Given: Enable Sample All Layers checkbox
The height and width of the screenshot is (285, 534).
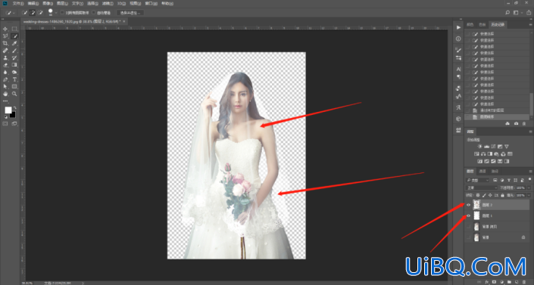Looking at the screenshot, I should tap(62, 13).
